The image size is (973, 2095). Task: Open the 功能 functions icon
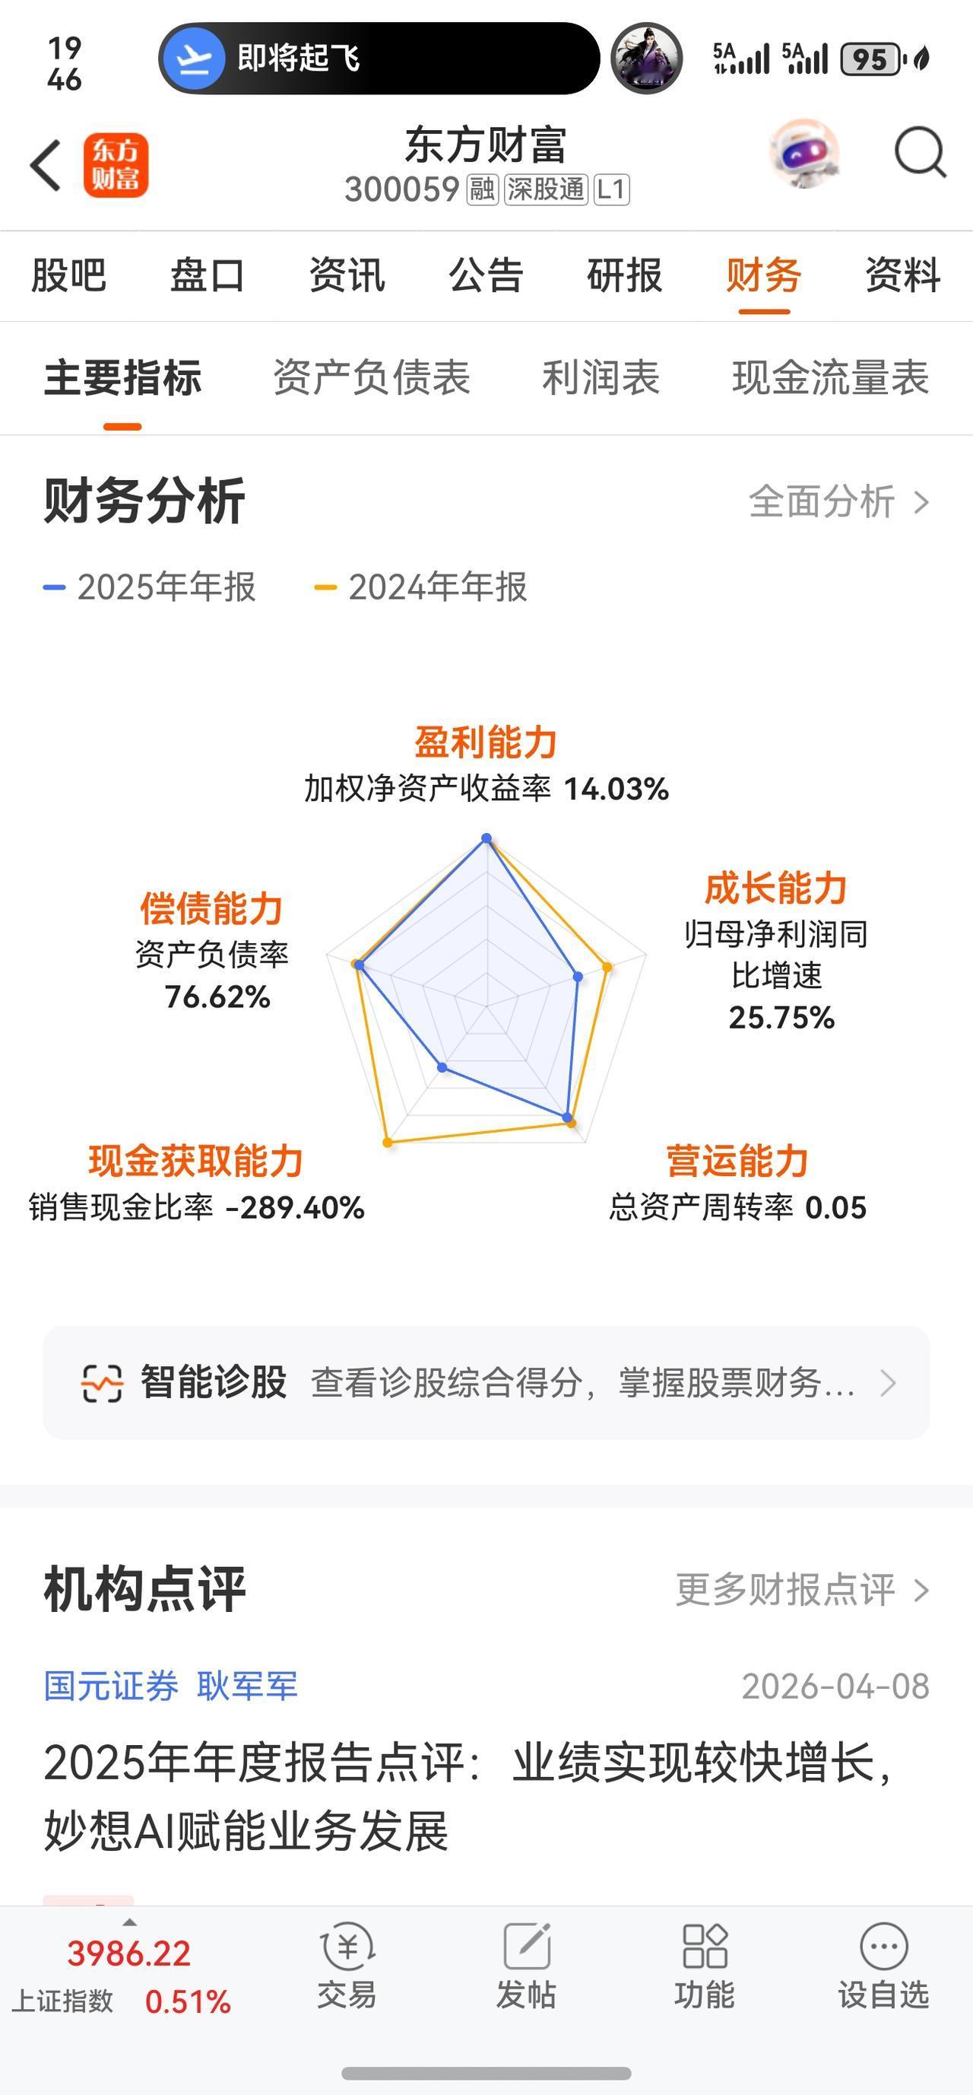tap(705, 1945)
